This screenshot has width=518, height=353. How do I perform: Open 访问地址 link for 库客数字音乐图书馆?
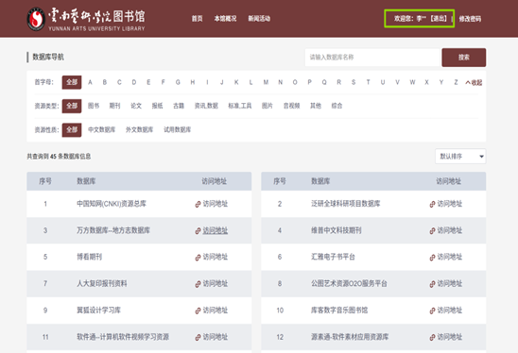pos(450,311)
